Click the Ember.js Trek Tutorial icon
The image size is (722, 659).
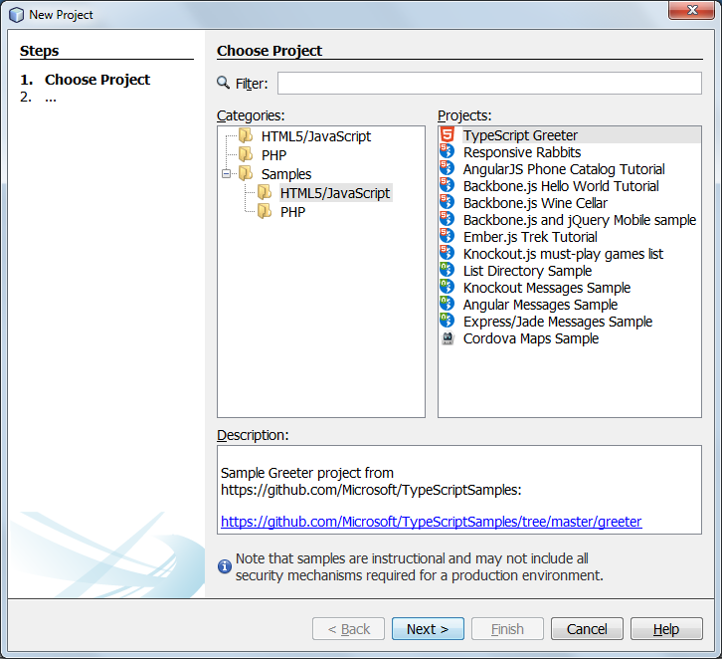click(448, 236)
